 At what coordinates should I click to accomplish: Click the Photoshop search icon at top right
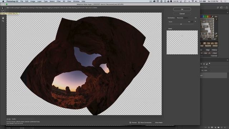pyautogui.click(x=218, y=8)
